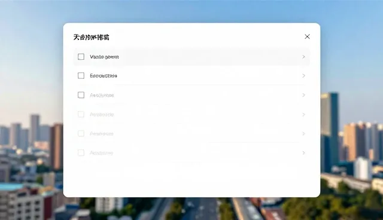
Task: Select the label text of the first row
Action: click(104, 57)
